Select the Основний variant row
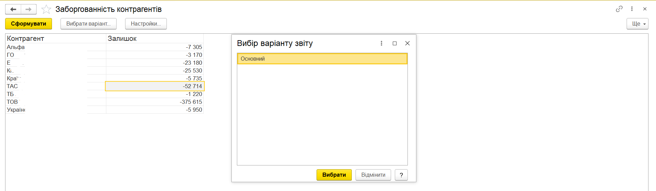The height and width of the screenshot is (191, 656). point(322,59)
